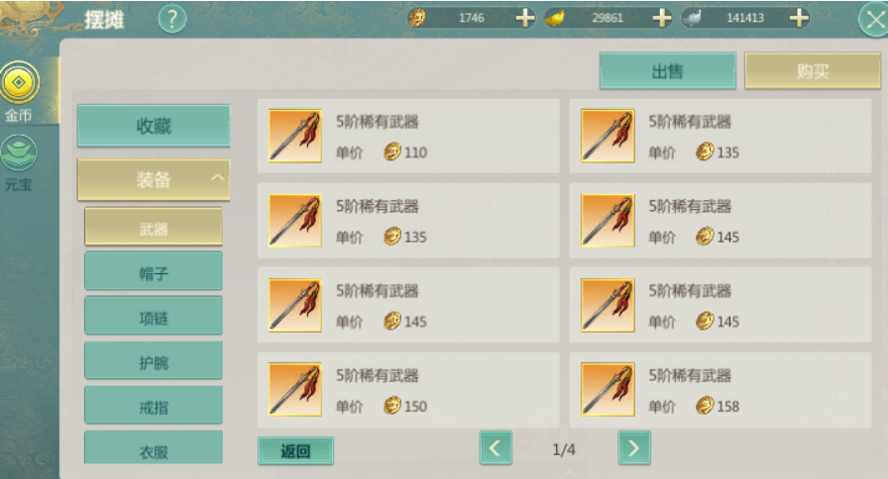The height and width of the screenshot is (479, 888).
Task: Go to next page arrow
Action: coord(634,448)
